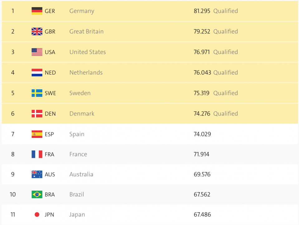Click Denmark's Qualified status label
The image size is (299, 225).
pos(225,114)
